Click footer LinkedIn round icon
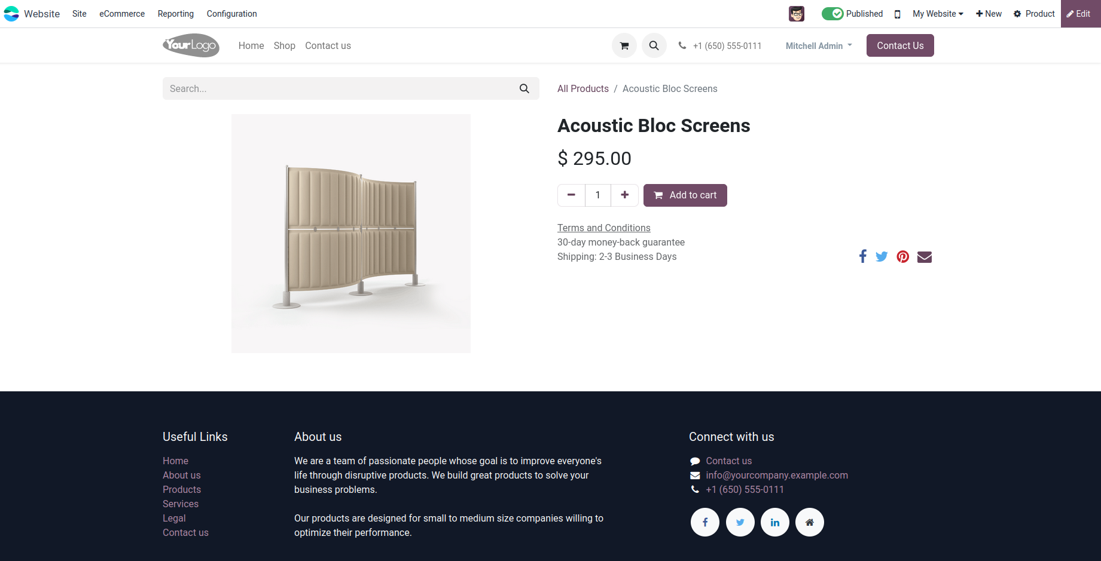 coord(774,522)
